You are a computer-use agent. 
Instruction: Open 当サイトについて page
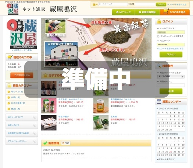[x=22, y=117]
